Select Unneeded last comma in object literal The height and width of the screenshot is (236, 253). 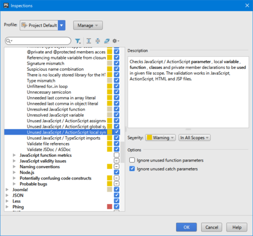tap(62, 104)
